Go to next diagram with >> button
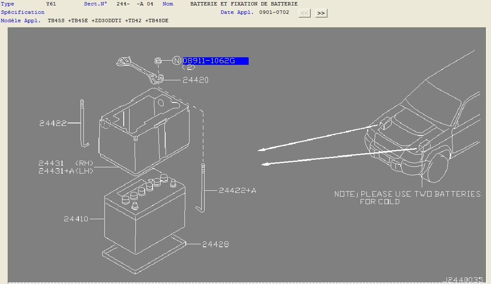The width and height of the screenshot is (491, 284). pos(321,13)
